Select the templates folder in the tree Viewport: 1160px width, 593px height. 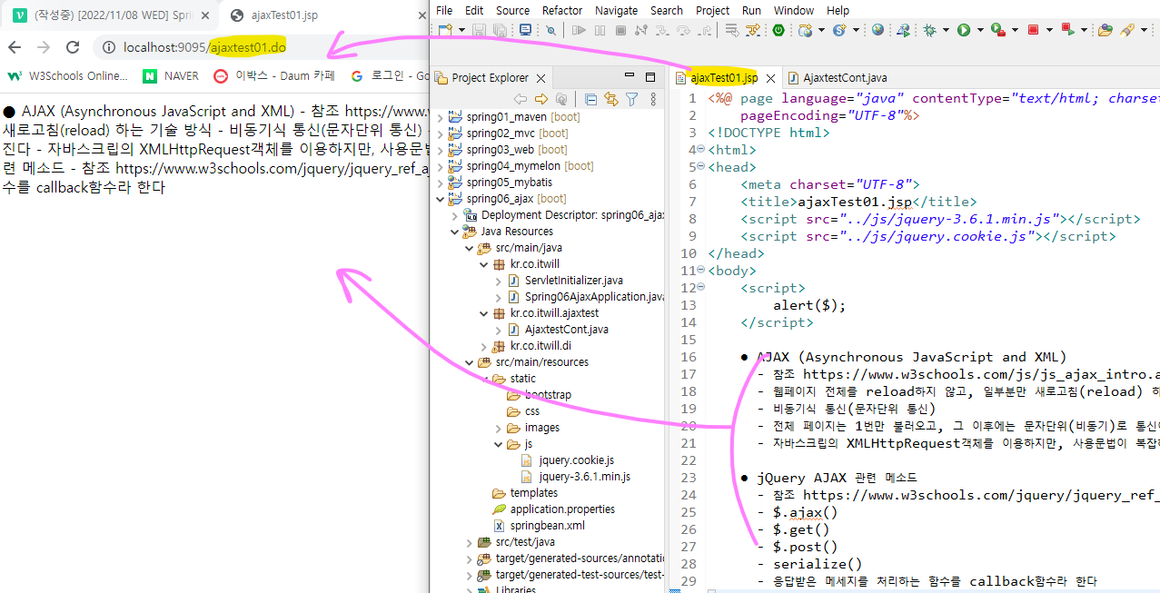525,493
